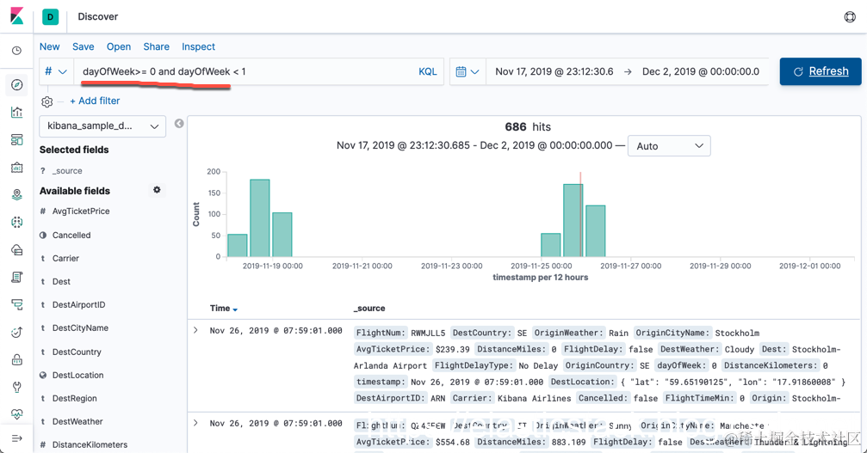Open the kibana_sample_d... index pattern dropdown
Viewport: 867px width, 453px height.
click(x=102, y=126)
